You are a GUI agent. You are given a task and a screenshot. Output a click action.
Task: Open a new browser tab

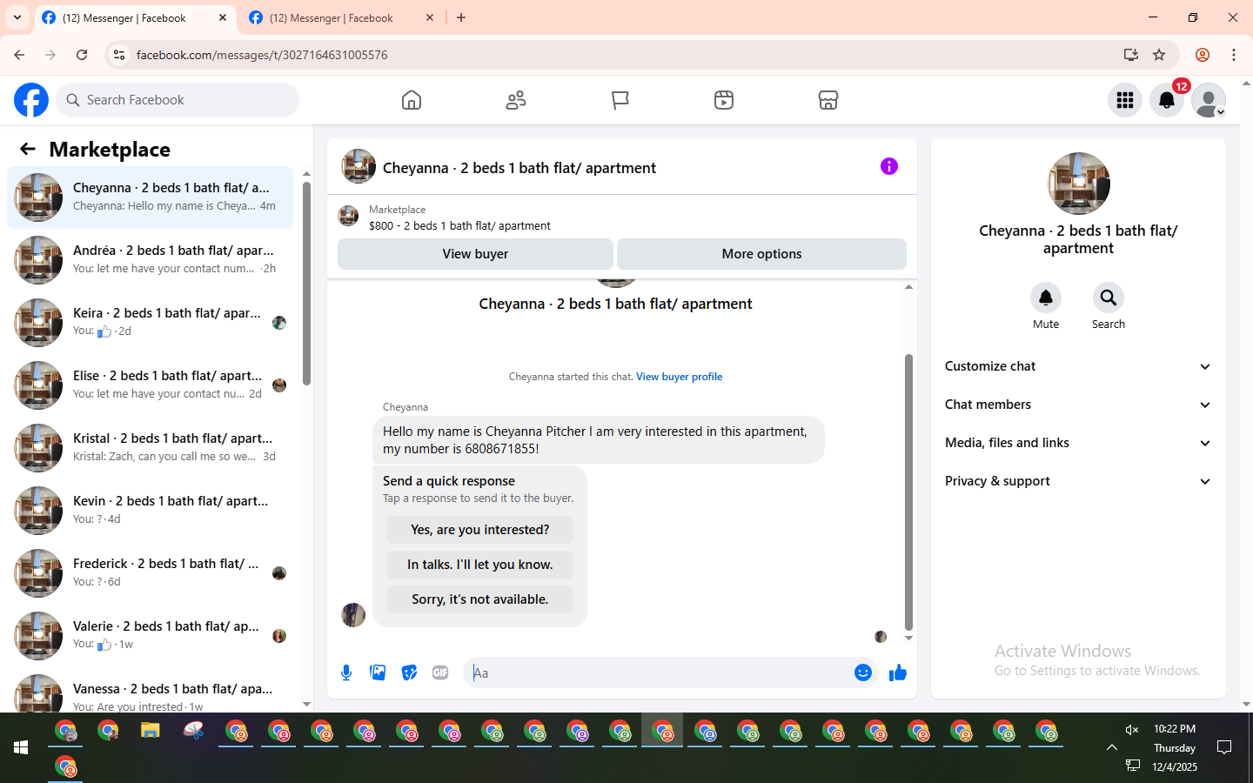(461, 17)
